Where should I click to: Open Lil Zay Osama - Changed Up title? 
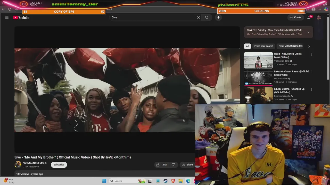pyautogui.click(x=289, y=91)
